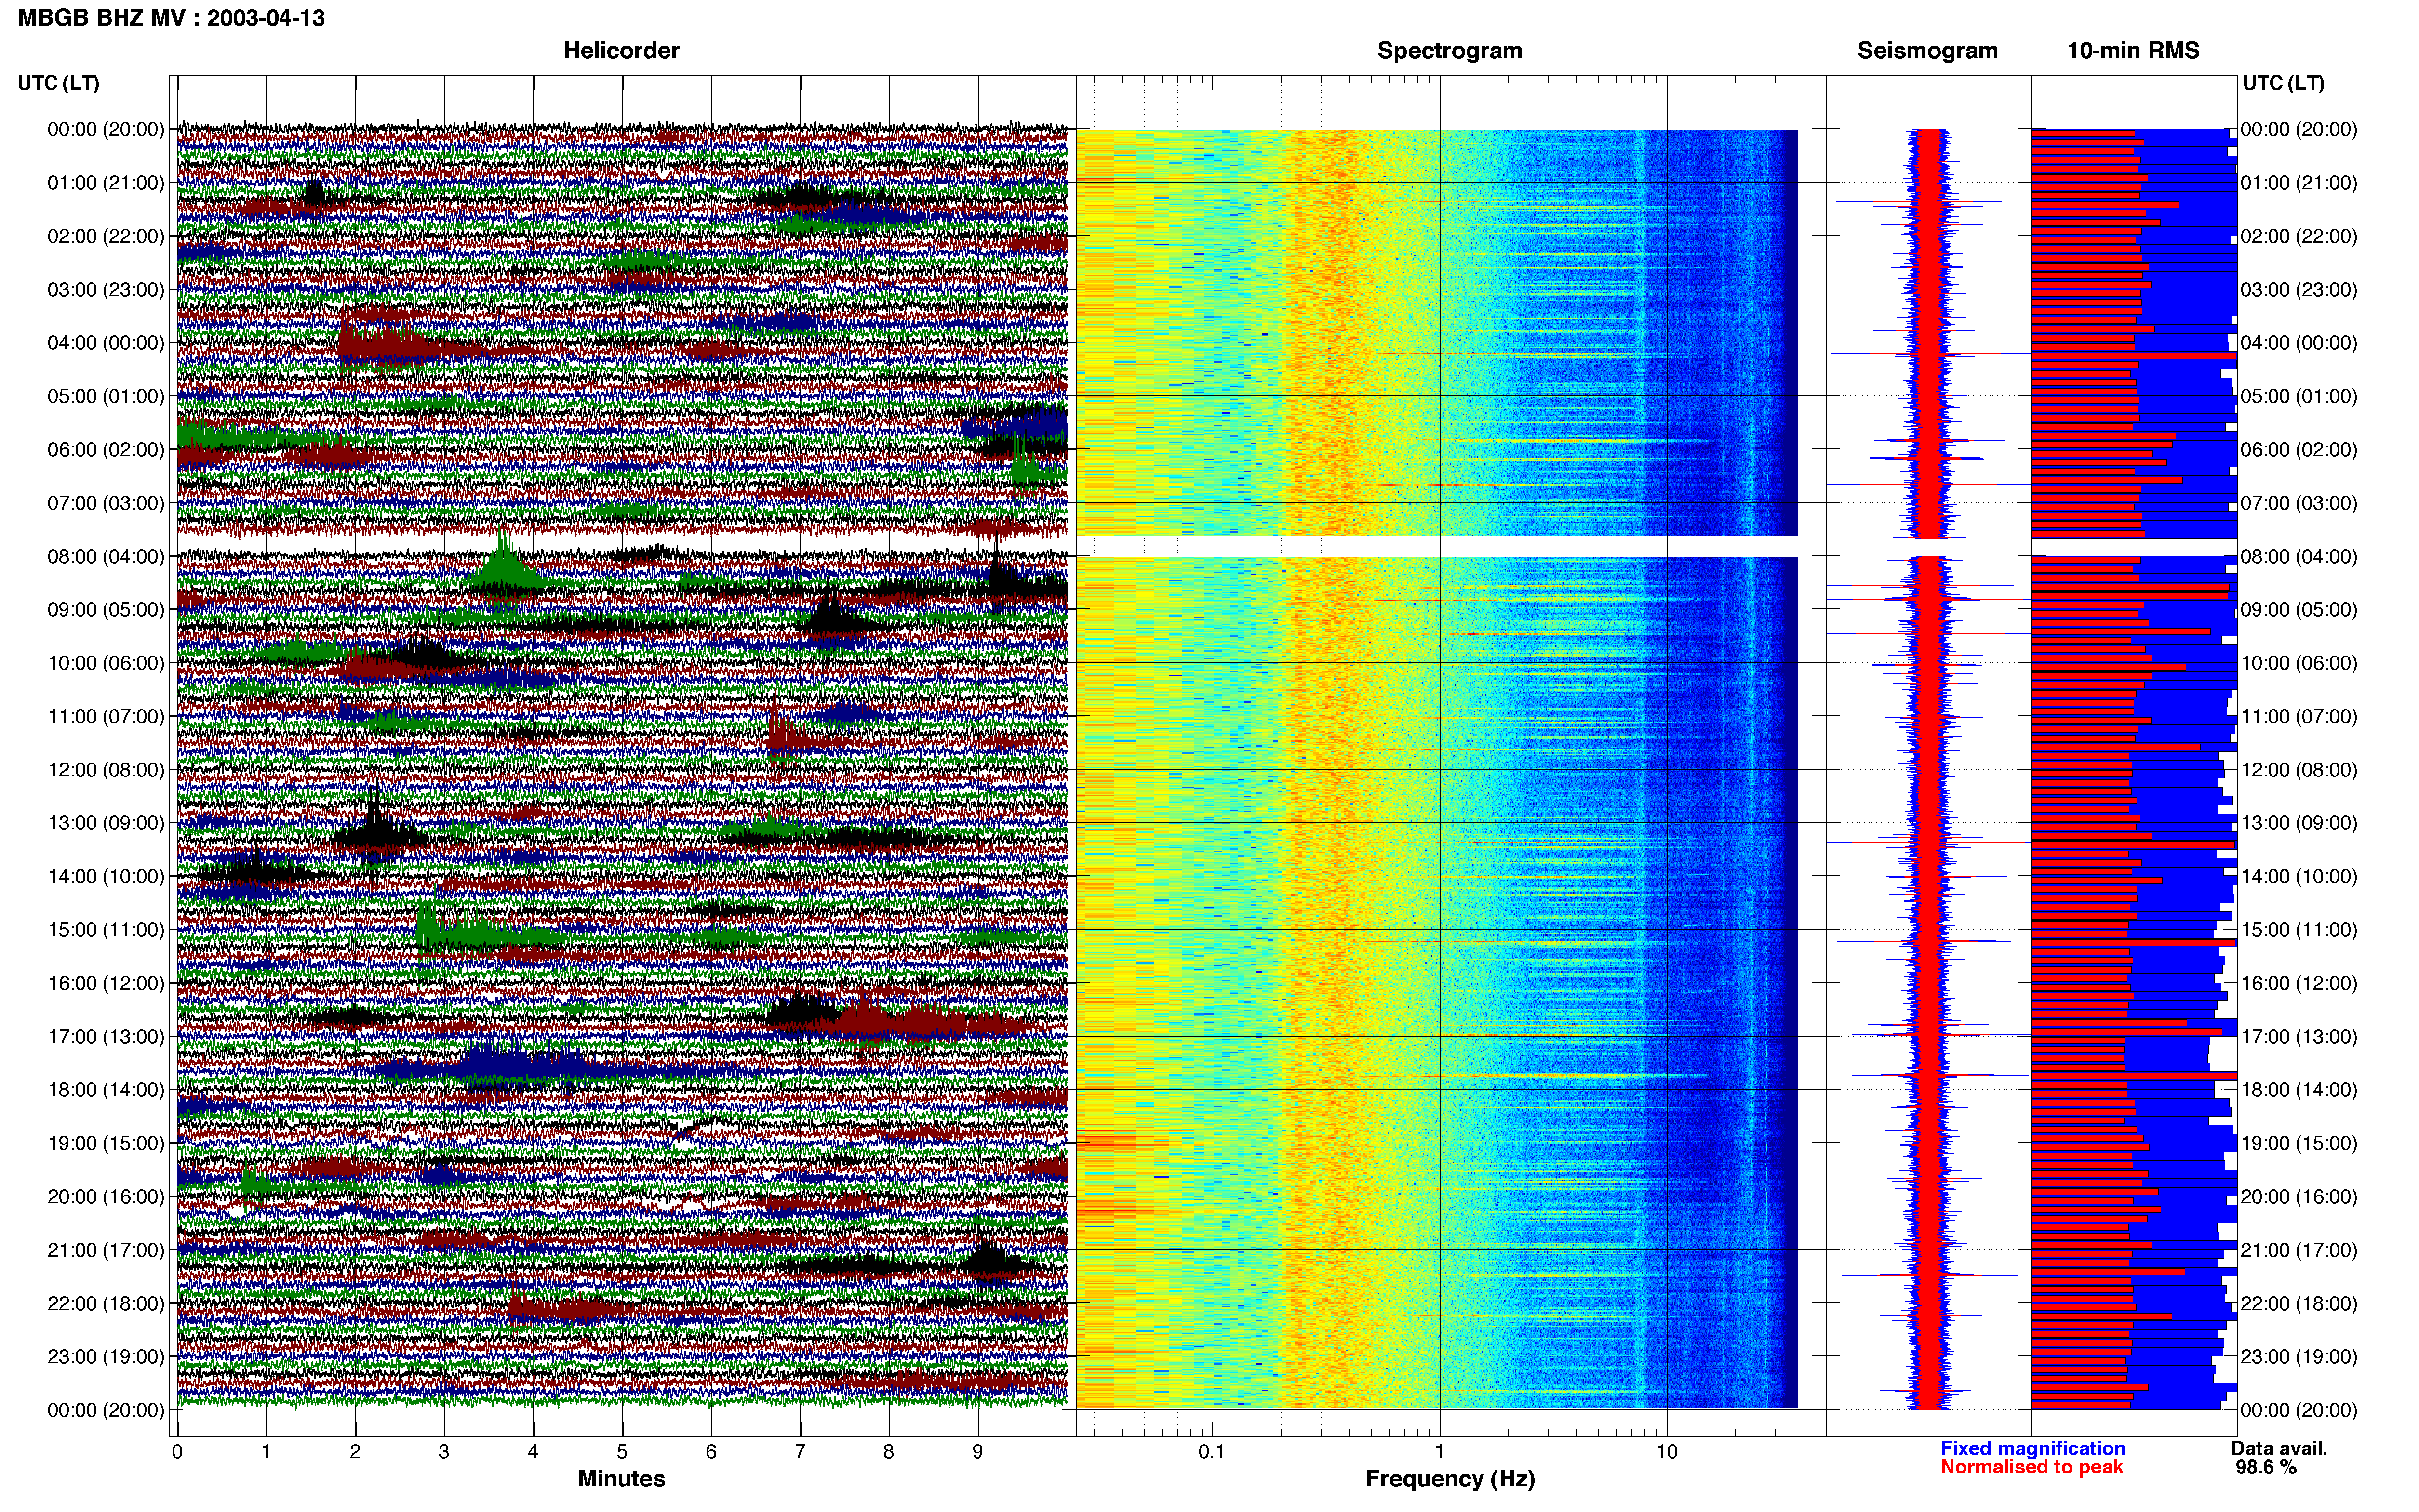The image size is (2419, 1512).
Task: Select 12:00 (08:00) label beside Helicorder
Action: [x=106, y=770]
